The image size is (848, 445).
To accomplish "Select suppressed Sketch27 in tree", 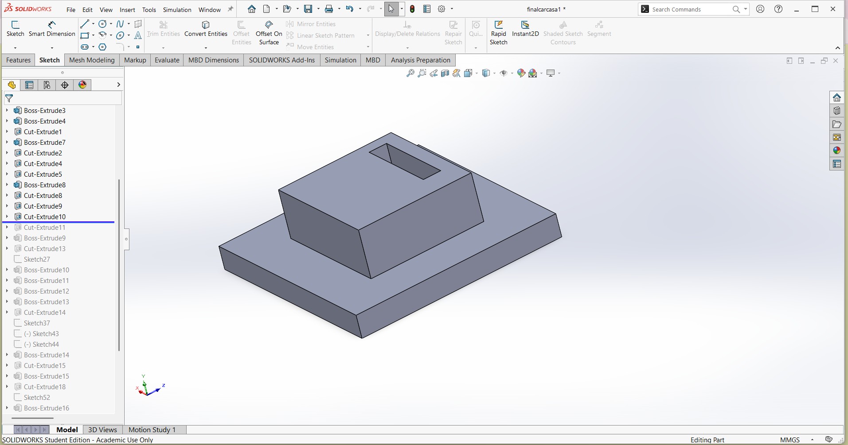I will point(37,259).
